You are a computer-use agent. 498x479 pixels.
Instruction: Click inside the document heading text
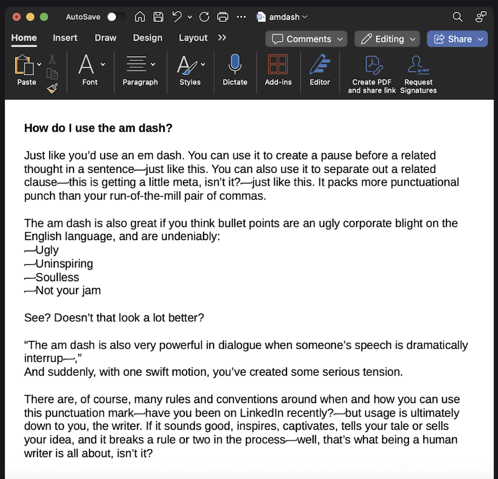98,128
